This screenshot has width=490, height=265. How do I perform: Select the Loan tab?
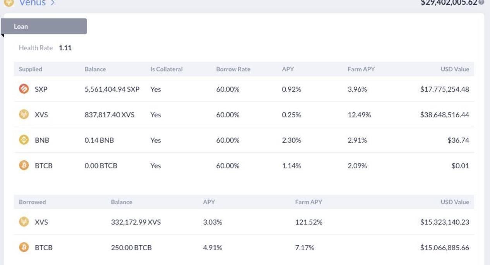point(44,26)
